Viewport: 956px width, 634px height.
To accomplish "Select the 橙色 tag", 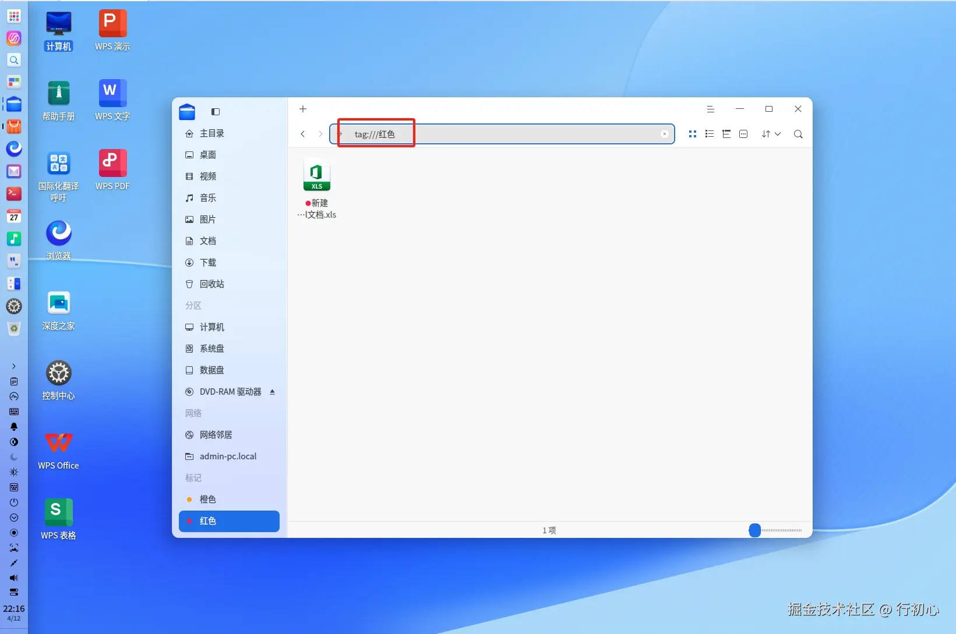I will point(229,500).
